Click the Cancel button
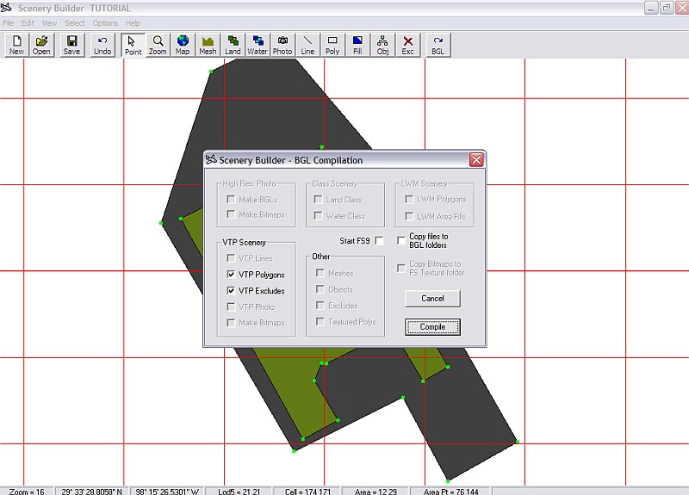 (432, 298)
